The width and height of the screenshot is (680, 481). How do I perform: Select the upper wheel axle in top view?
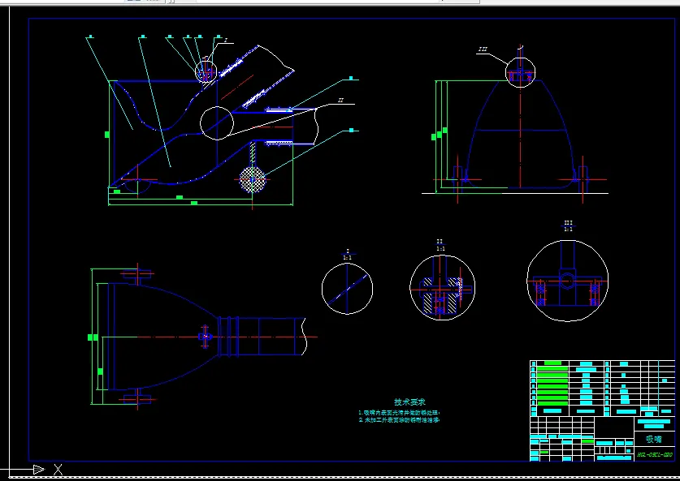click(137, 274)
